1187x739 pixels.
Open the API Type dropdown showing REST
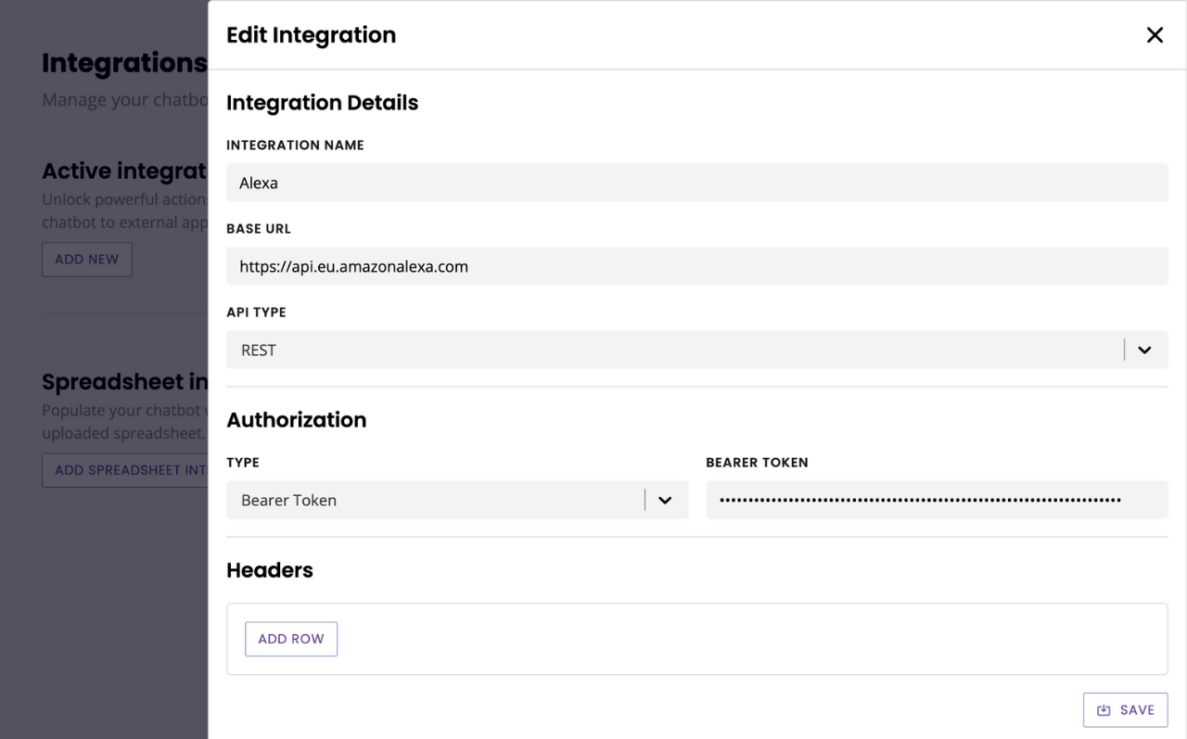[x=696, y=350]
